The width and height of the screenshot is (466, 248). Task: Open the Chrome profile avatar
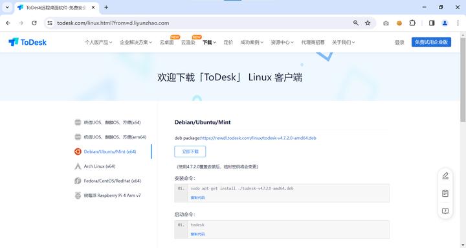pos(445,23)
